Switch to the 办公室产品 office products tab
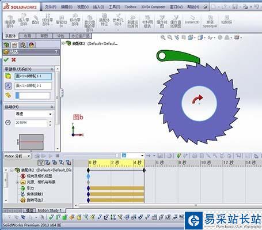262x230 pixels. click(x=80, y=36)
